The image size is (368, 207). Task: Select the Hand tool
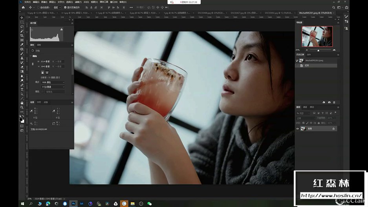pos(22,103)
